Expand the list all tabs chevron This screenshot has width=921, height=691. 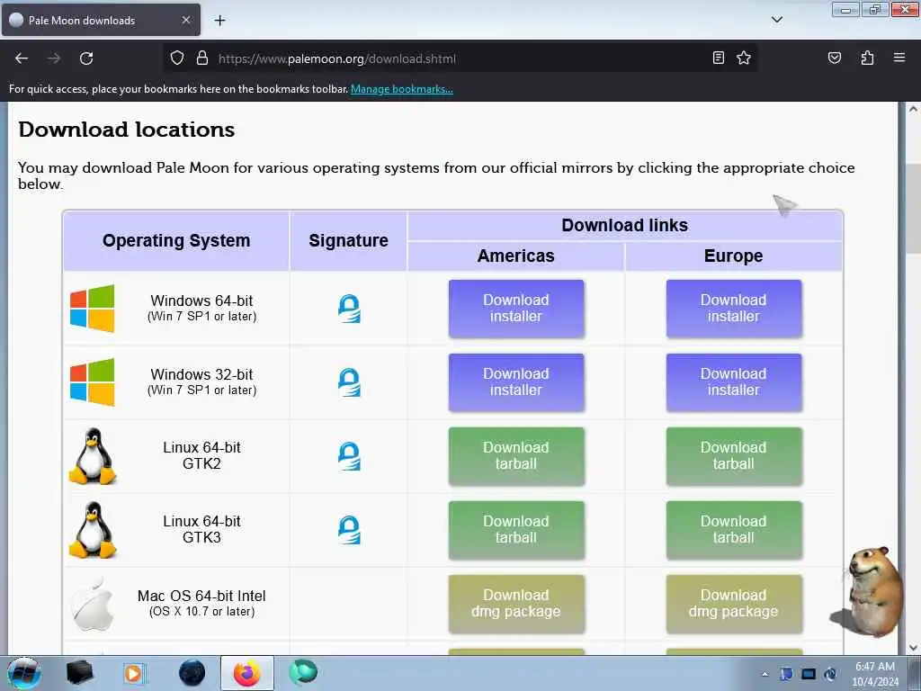pyautogui.click(x=776, y=20)
